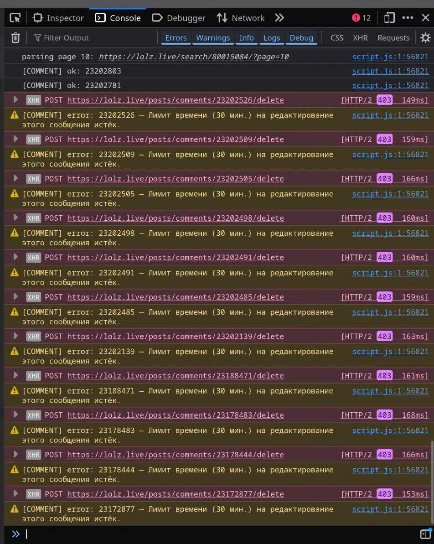Screen dimensions: 434x544
Task: Toggle the Requests filter
Action: (x=393, y=38)
